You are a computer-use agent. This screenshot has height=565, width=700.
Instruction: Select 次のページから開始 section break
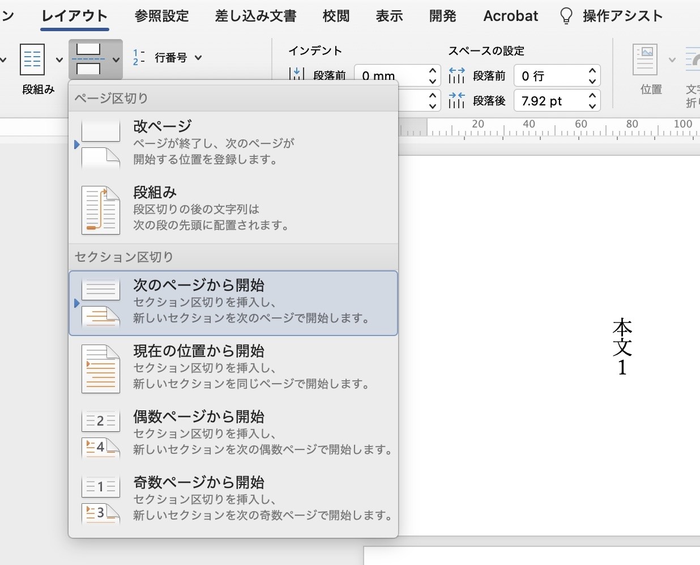click(x=233, y=303)
